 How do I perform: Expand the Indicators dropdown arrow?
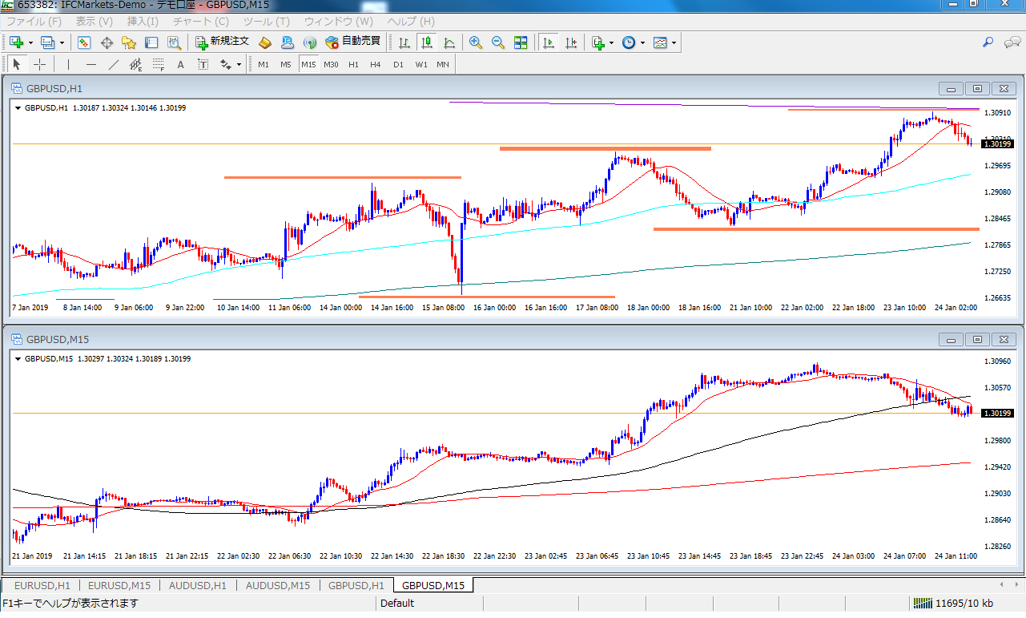pyautogui.click(x=612, y=42)
